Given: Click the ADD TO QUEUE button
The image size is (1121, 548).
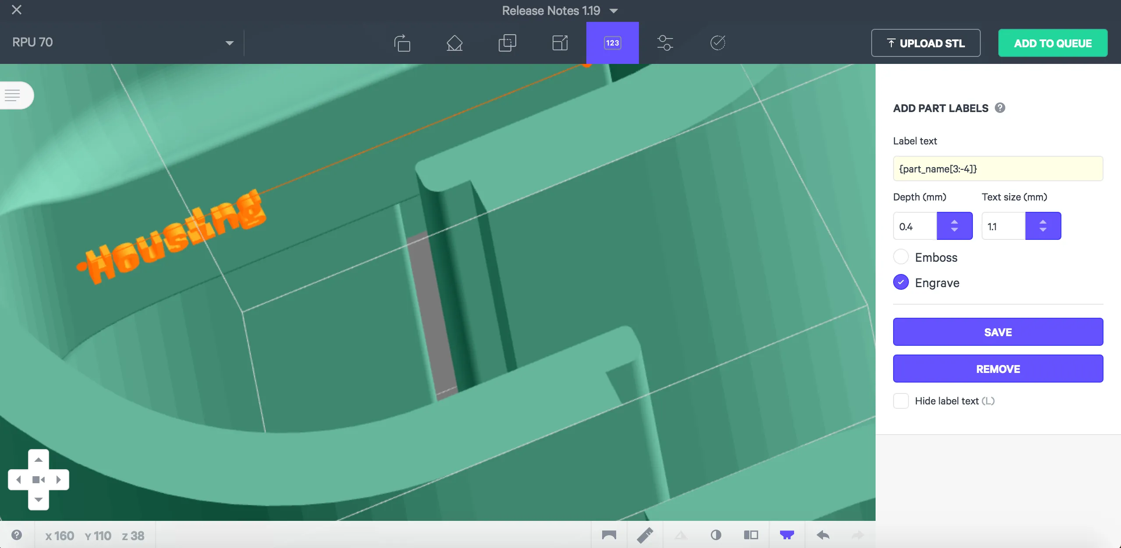Looking at the screenshot, I should (x=1053, y=43).
